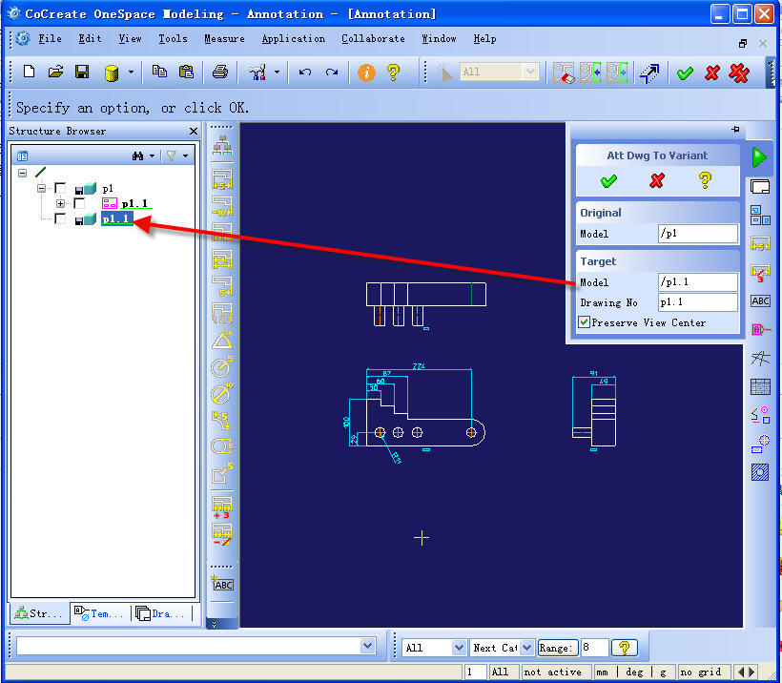Close the Structure Browser panel

(194, 132)
